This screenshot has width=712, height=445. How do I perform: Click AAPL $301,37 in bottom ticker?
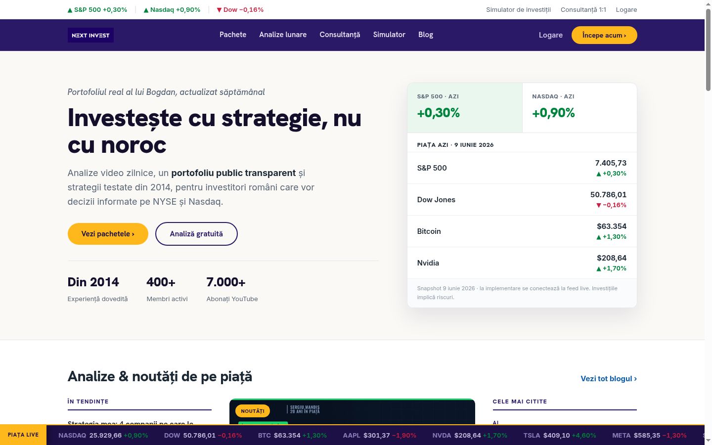(380, 436)
